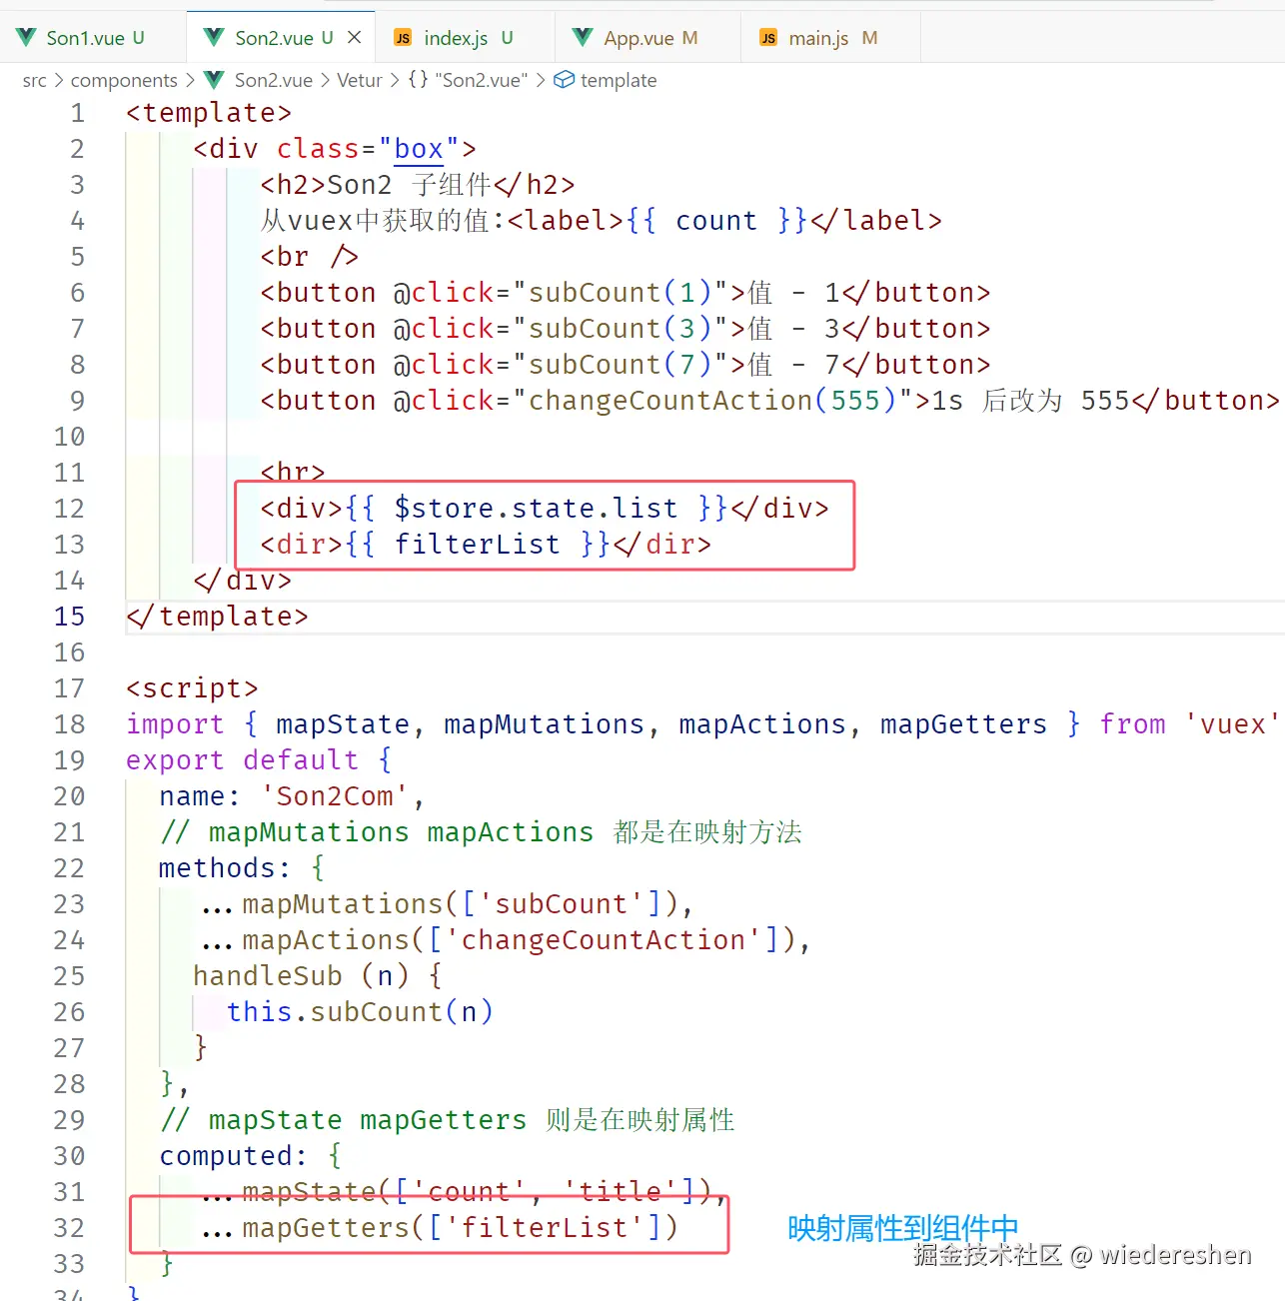
Task: Place cursor on the <template> opening tag
Action: tap(209, 113)
